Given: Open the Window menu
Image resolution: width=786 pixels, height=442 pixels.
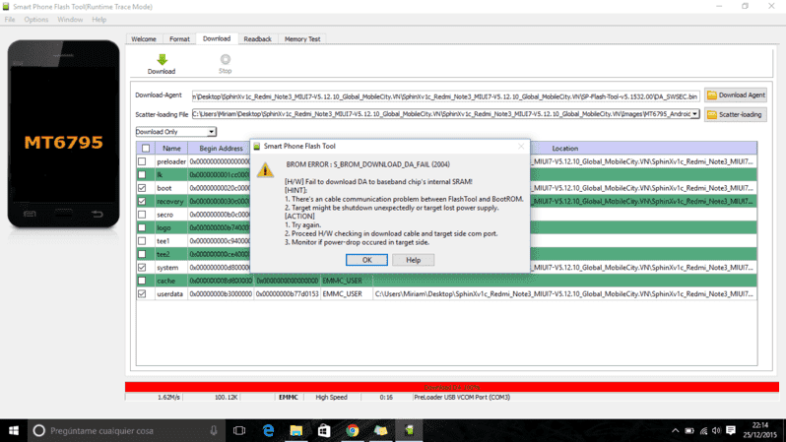Looking at the screenshot, I should pyautogui.click(x=70, y=20).
